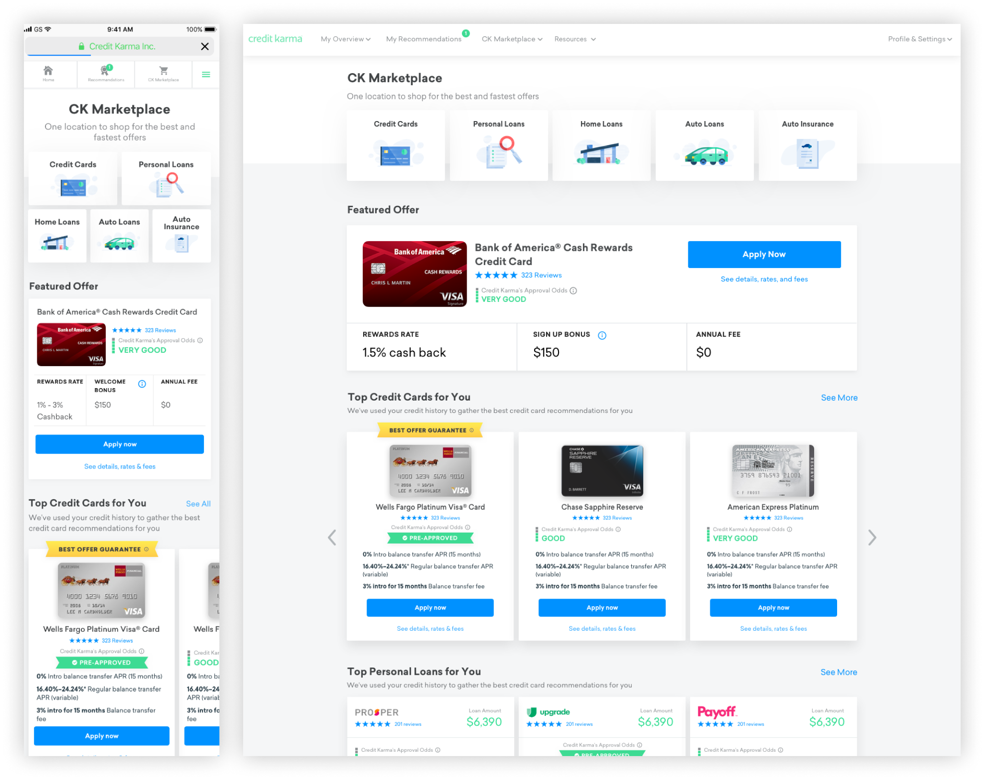Open the Profile & Settings dropdown
985x780 pixels.
(x=919, y=39)
